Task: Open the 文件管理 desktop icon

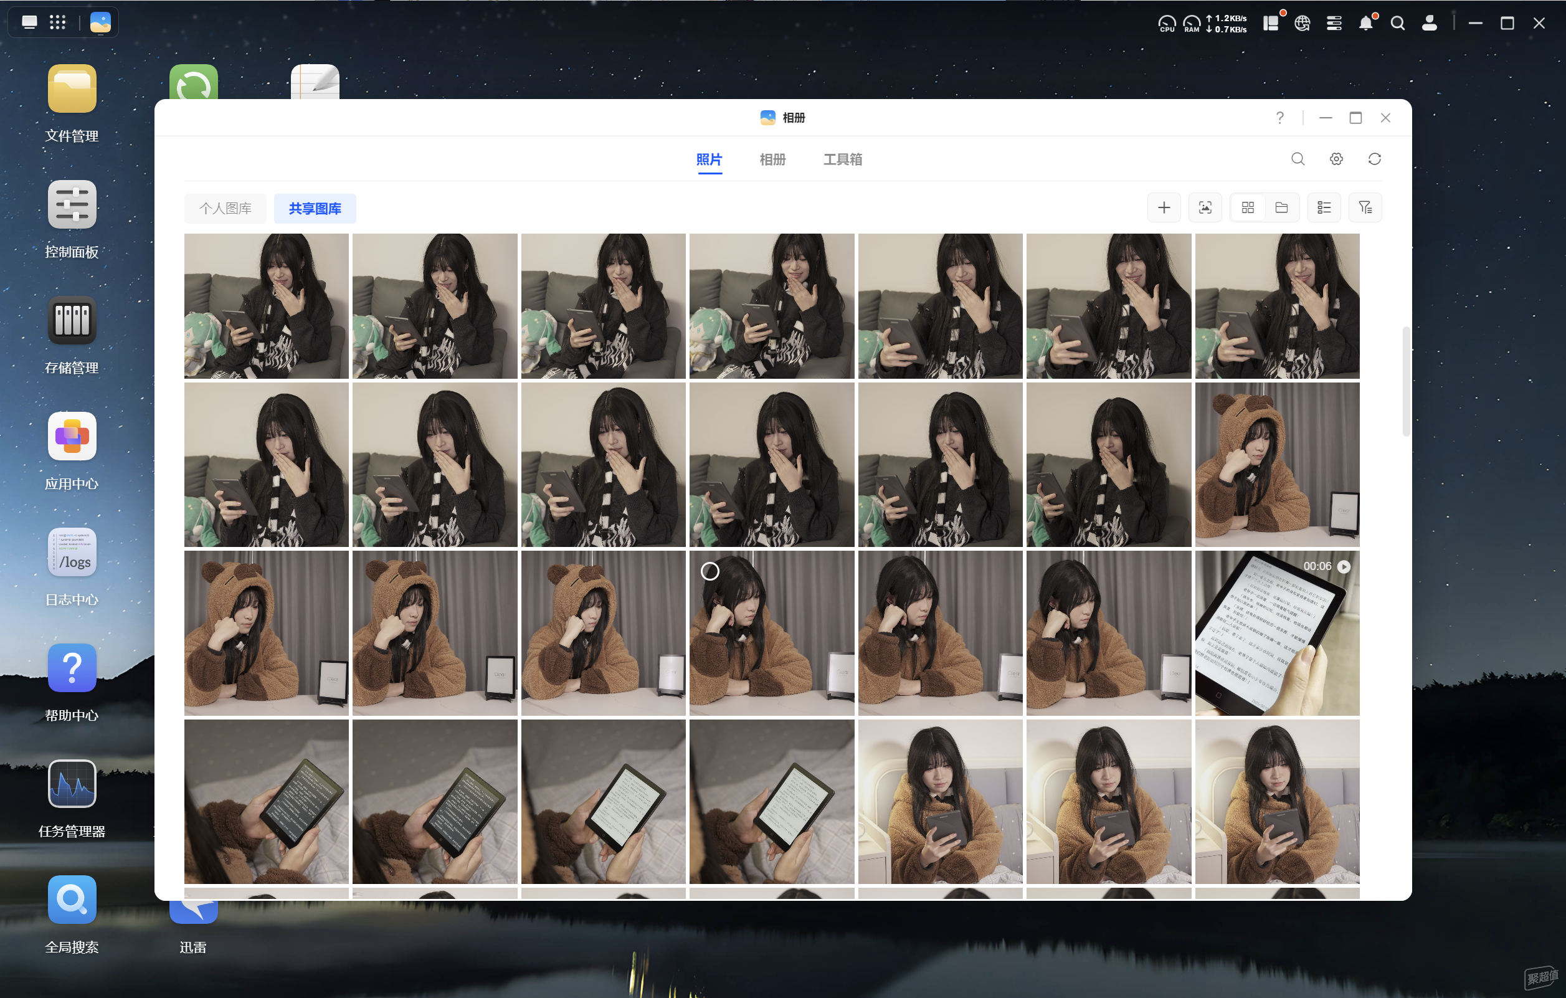Action: click(x=72, y=88)
